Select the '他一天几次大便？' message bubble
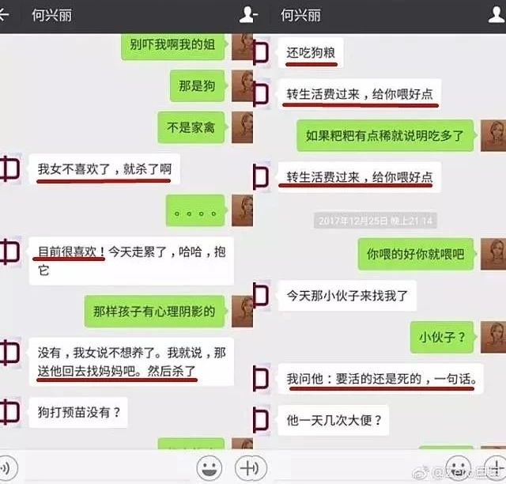Image resolution: width=506 pixels, height=484 pixels. click(334, 420)
